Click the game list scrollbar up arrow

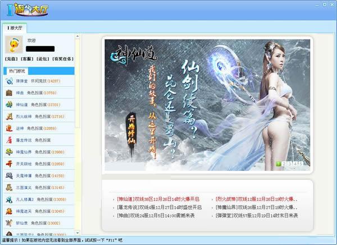click(x=78, y=36)
